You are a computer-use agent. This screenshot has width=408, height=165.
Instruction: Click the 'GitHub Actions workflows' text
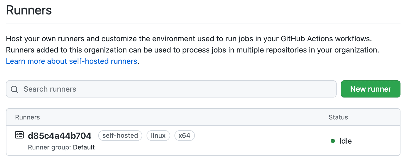coord(326,39)
